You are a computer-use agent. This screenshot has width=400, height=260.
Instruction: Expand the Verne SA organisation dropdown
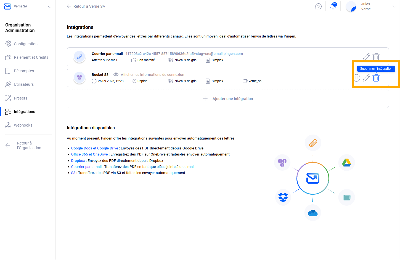click(x=50, y=7)
